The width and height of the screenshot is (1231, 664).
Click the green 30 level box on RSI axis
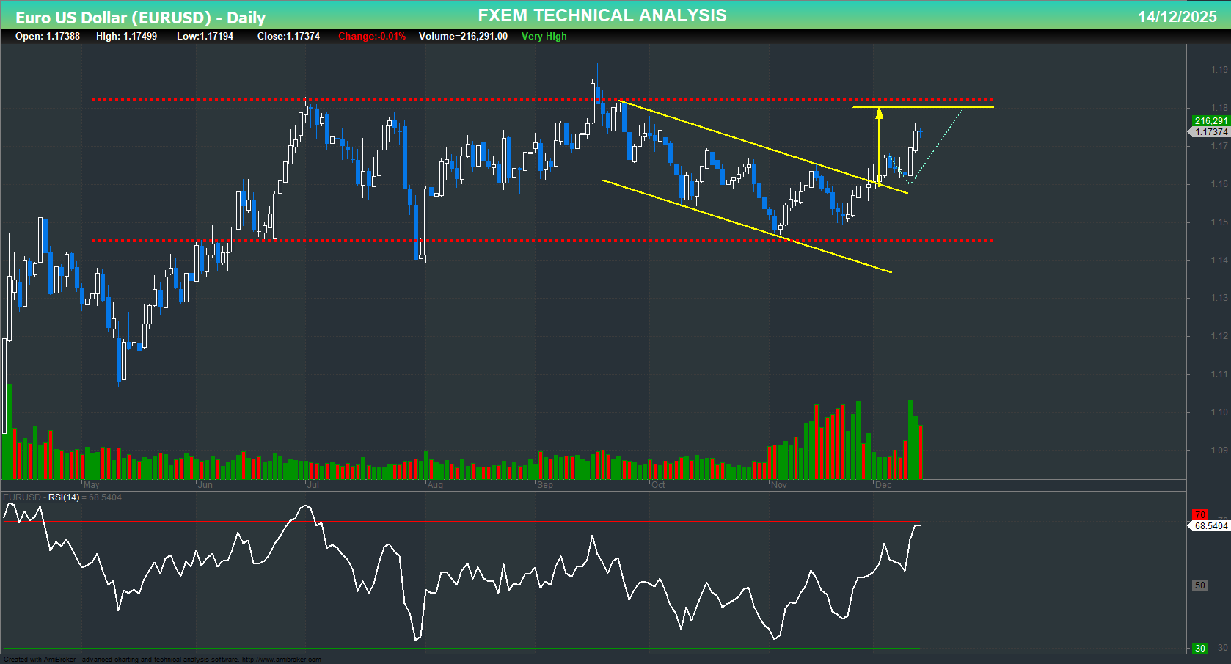(x=1199, y=649)
